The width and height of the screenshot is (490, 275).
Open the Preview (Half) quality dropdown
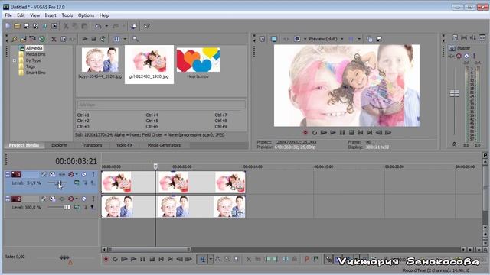tap(341, 39)
